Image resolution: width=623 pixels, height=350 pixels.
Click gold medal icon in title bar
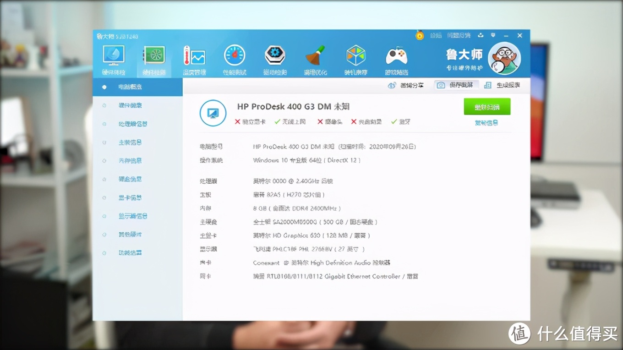click(x=420, y=35)
